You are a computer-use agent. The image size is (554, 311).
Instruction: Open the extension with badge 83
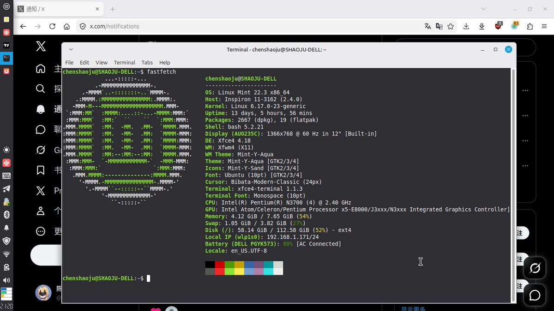[x=514, y=26]
